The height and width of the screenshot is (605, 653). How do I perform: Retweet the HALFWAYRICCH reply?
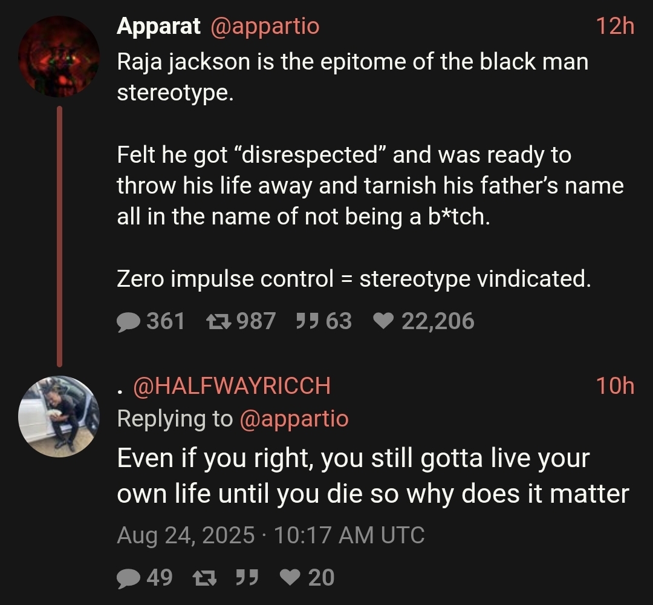pyautogui.click(x=204, y=578)
